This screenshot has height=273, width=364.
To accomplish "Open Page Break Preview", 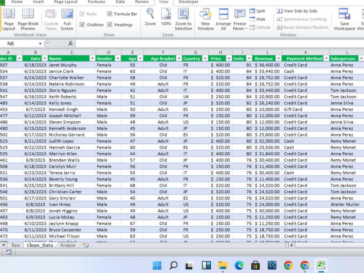I will click(x=28, y=20).
